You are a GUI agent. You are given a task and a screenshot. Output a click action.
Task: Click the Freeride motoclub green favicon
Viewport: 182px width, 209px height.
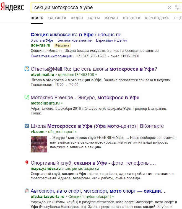(27, 97)
